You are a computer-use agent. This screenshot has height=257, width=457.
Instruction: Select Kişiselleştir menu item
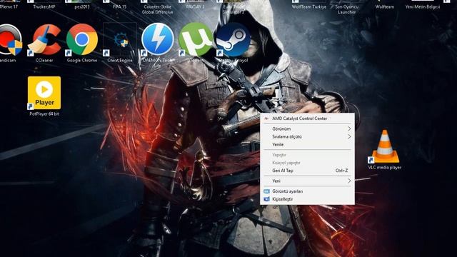coord(308,199)
